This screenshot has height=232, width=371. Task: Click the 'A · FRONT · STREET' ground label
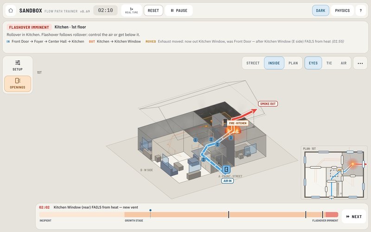click(230, 176)
